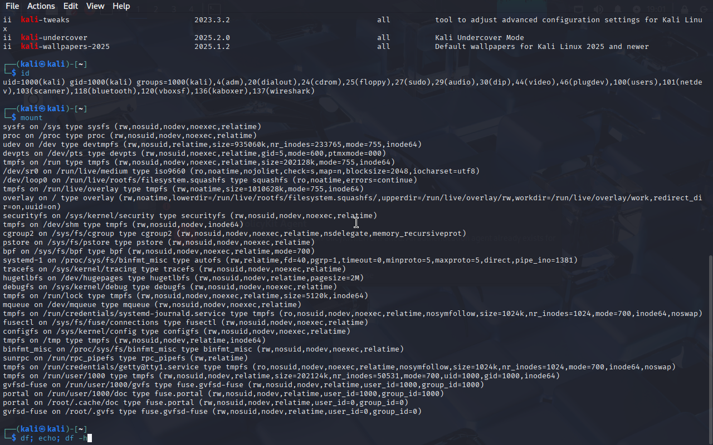Screen dimensions: 713x445
Task: Click the 'tmpfs on /run/lock' line
Action: point(185,296)
